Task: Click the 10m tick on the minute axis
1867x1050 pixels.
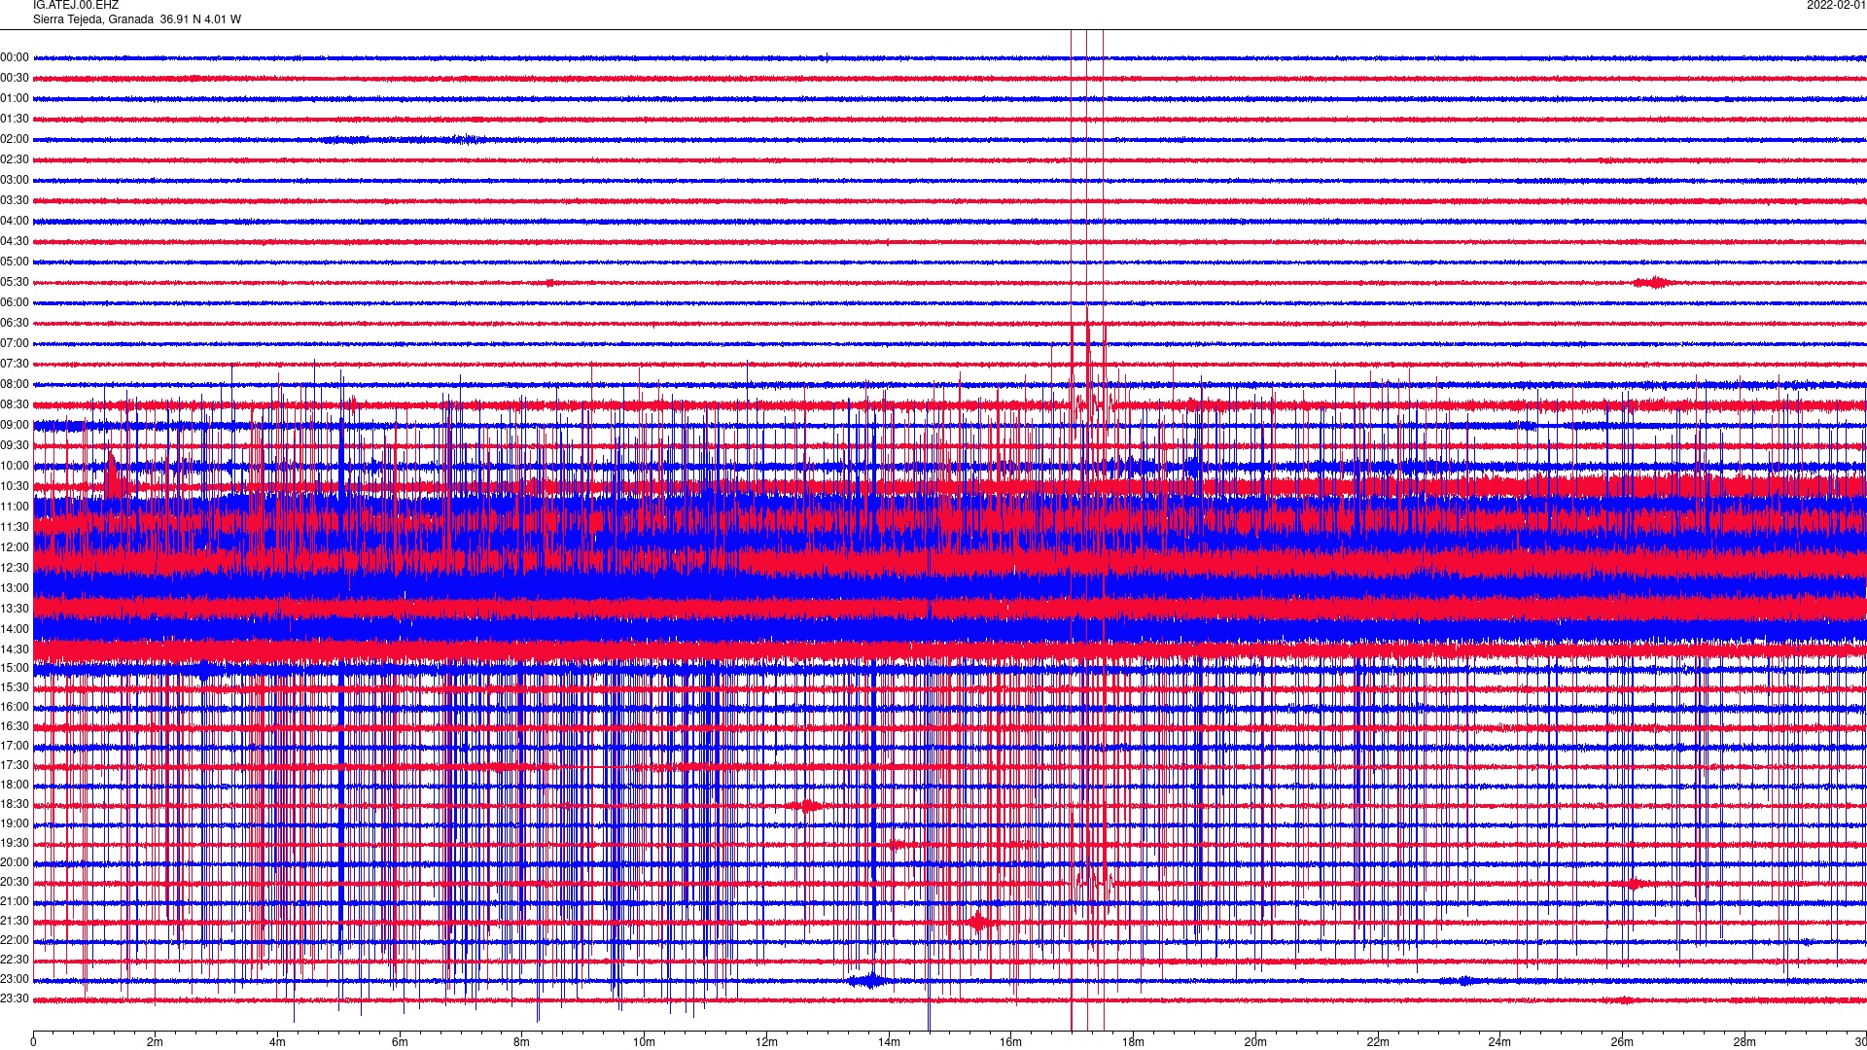Action: pos(645,1042)
